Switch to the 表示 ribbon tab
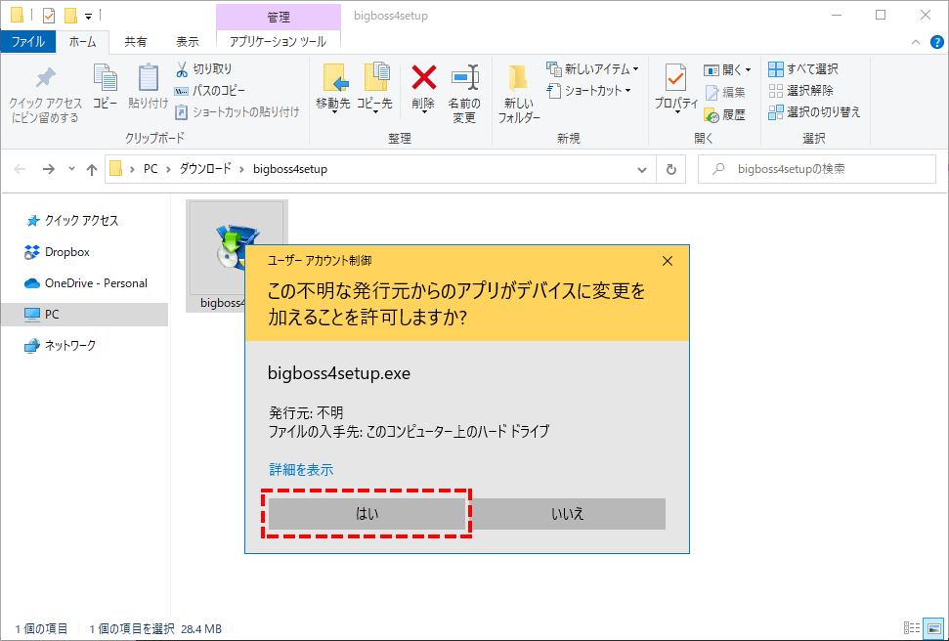Screen dimensions: 949x641 187,42
